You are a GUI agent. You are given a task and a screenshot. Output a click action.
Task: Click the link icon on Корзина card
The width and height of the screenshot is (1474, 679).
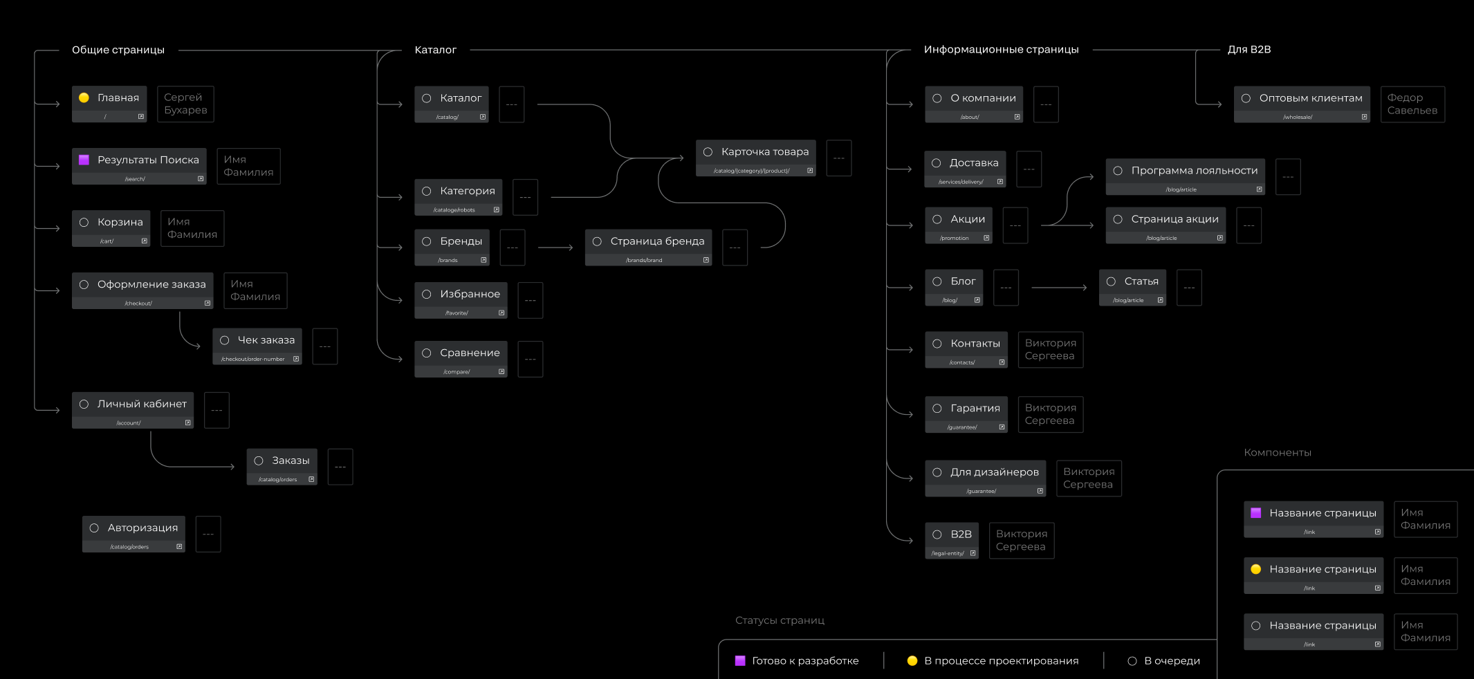point(145,241)
